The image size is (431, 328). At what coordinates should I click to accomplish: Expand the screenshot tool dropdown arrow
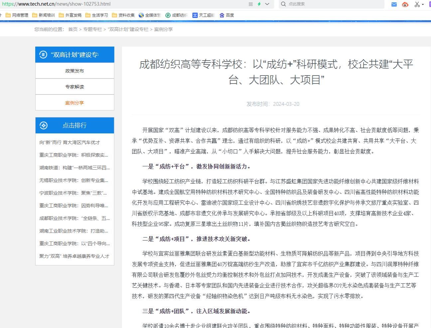point(423,4)
